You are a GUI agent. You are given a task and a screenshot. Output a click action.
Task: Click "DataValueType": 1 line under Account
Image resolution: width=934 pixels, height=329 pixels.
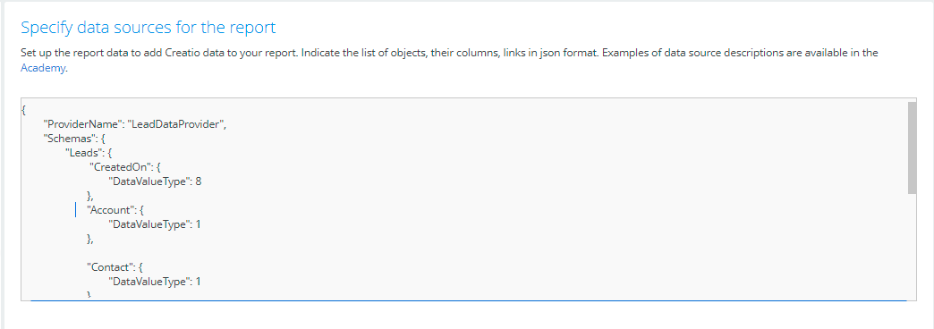click(154, 224)
